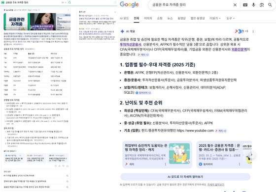Open the 캐치 +2 chip after the intro paragraph
This screenshot has width=276, height=192.
pyautogui.click(x=143, y=55)
